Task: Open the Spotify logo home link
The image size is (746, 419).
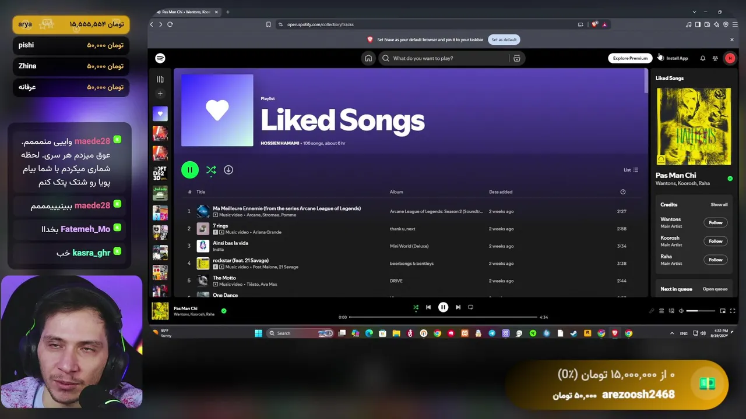Action: click(x=160, y=58)
